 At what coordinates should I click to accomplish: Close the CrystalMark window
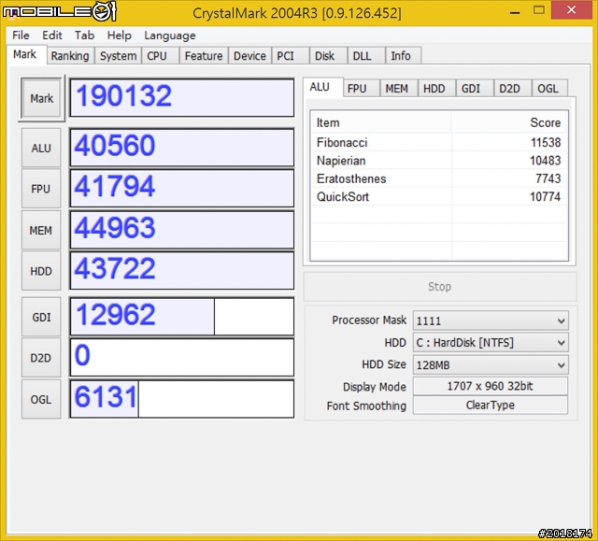[571, 10]
